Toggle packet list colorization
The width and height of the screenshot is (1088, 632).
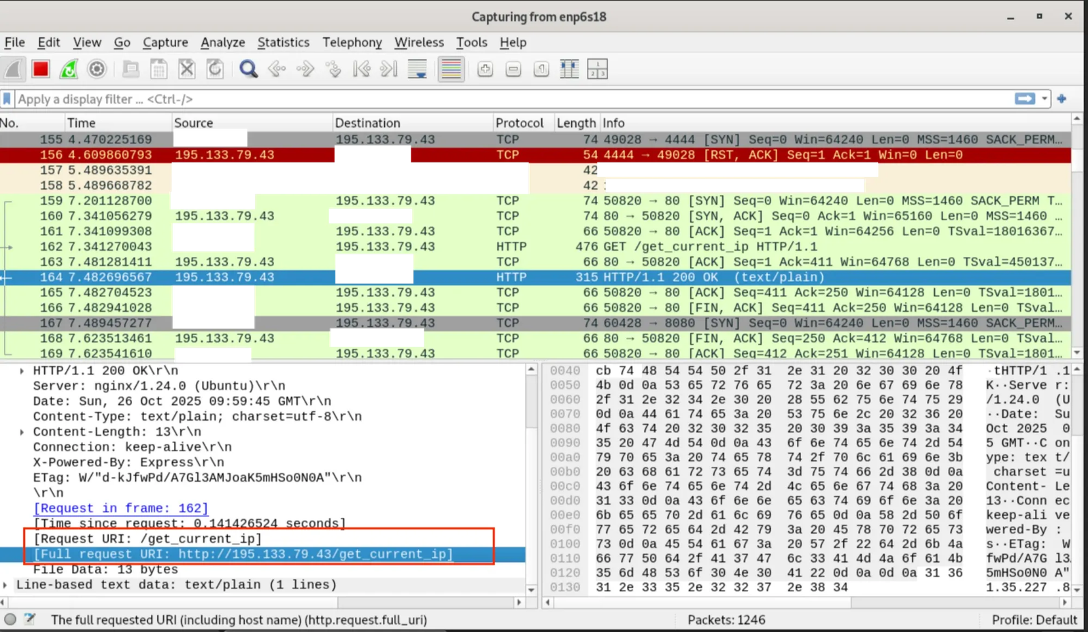[x=451, y=69]
